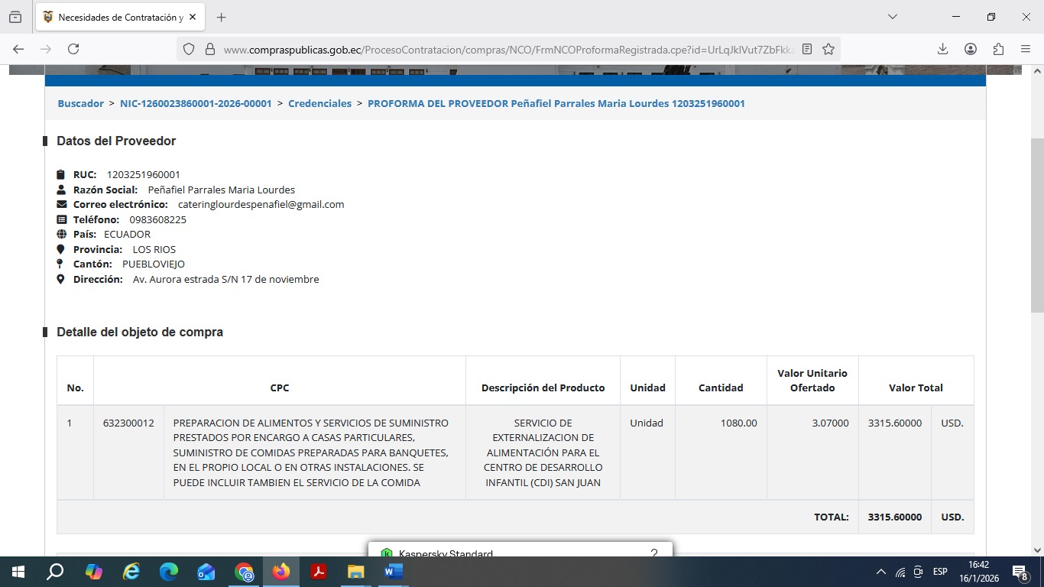Go to Buscador breadcrumb link

coord(80,103)
